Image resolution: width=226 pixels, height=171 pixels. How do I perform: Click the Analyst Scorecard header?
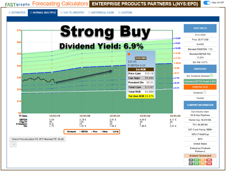[200, 156]
